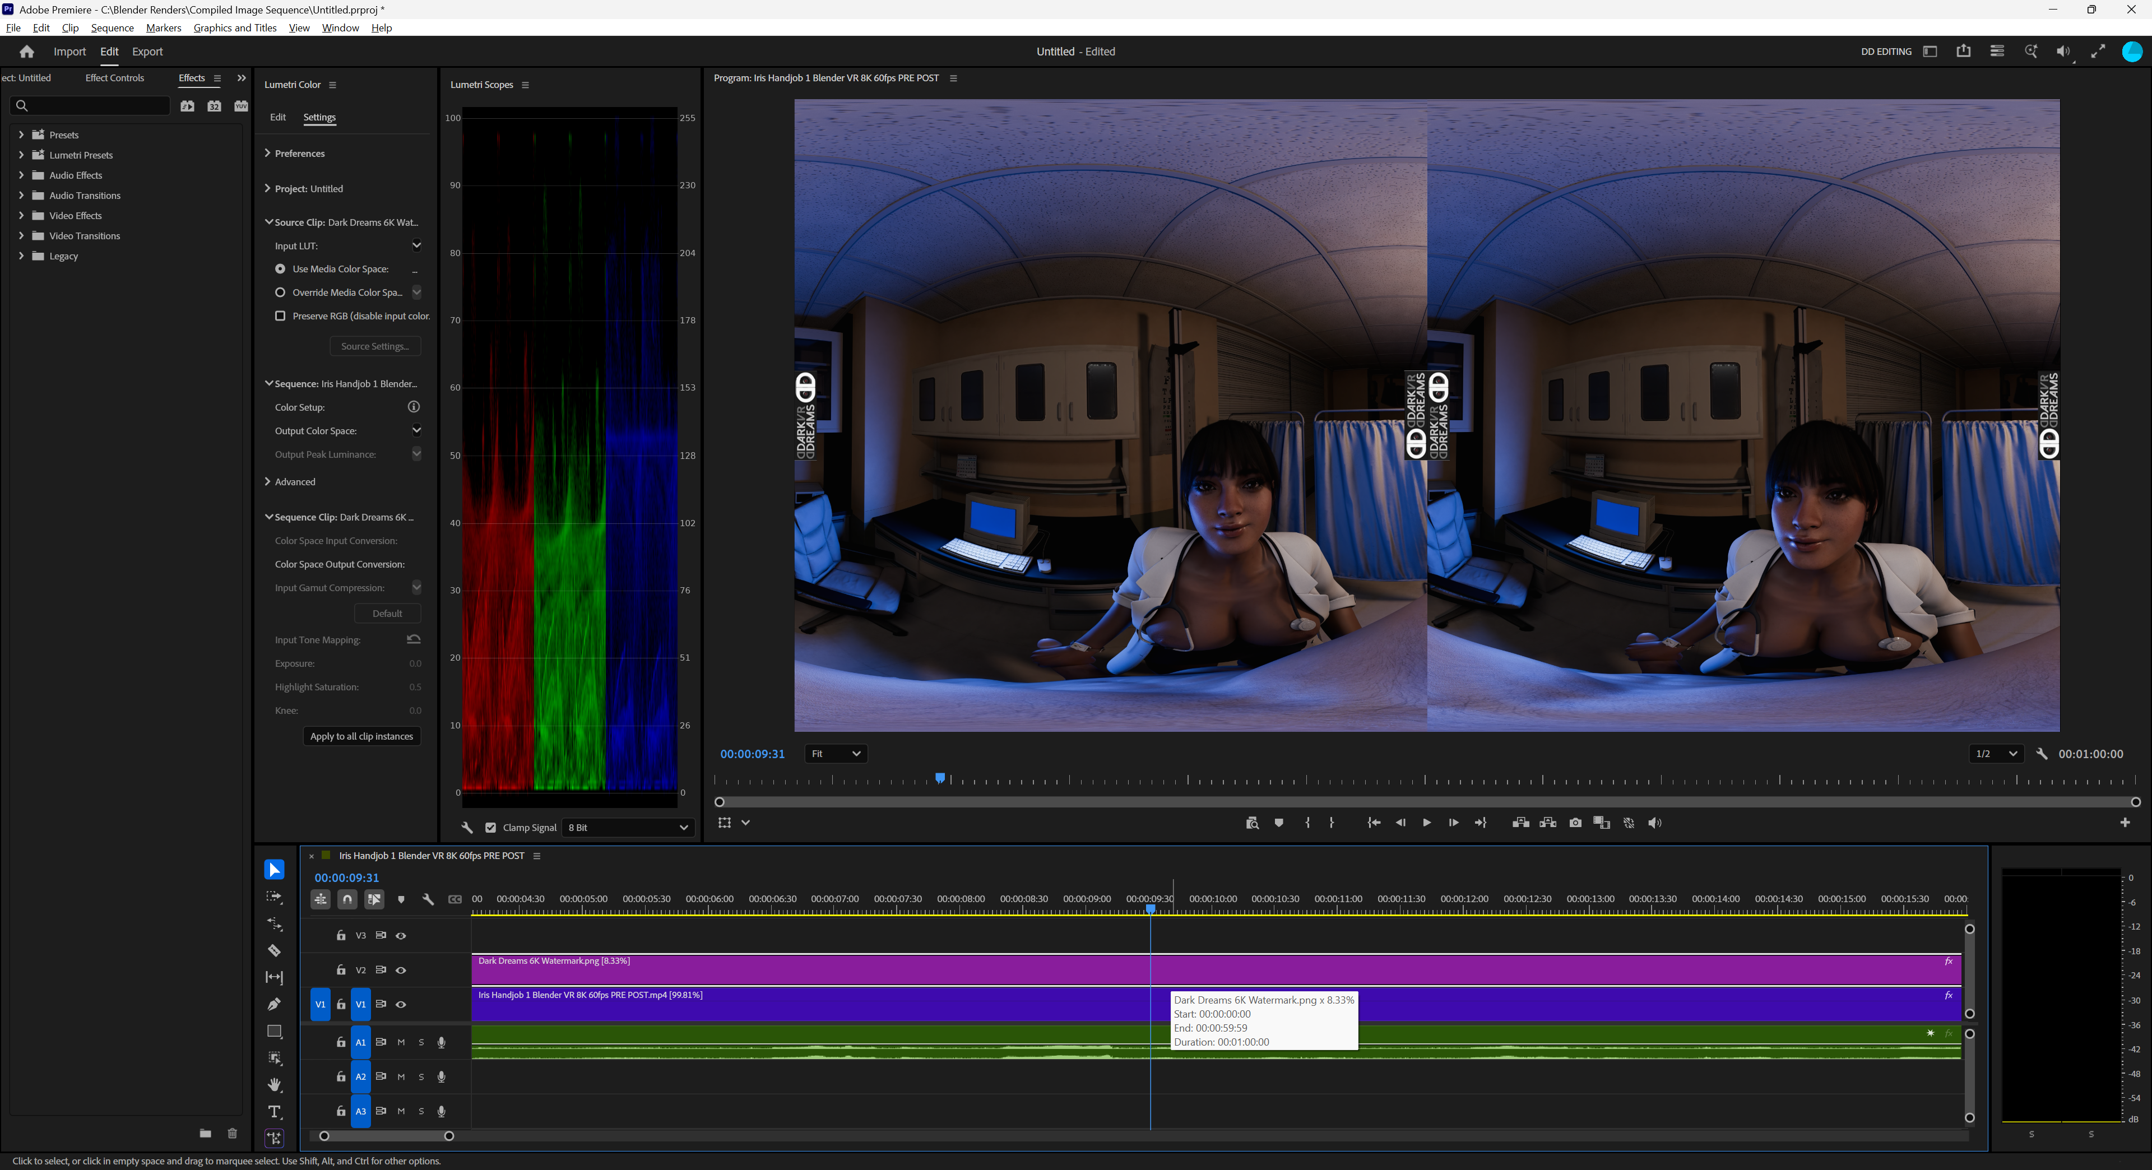Expand the Presets folder
Screen dimensions: 2152x1170
click(x=21, y=134)
